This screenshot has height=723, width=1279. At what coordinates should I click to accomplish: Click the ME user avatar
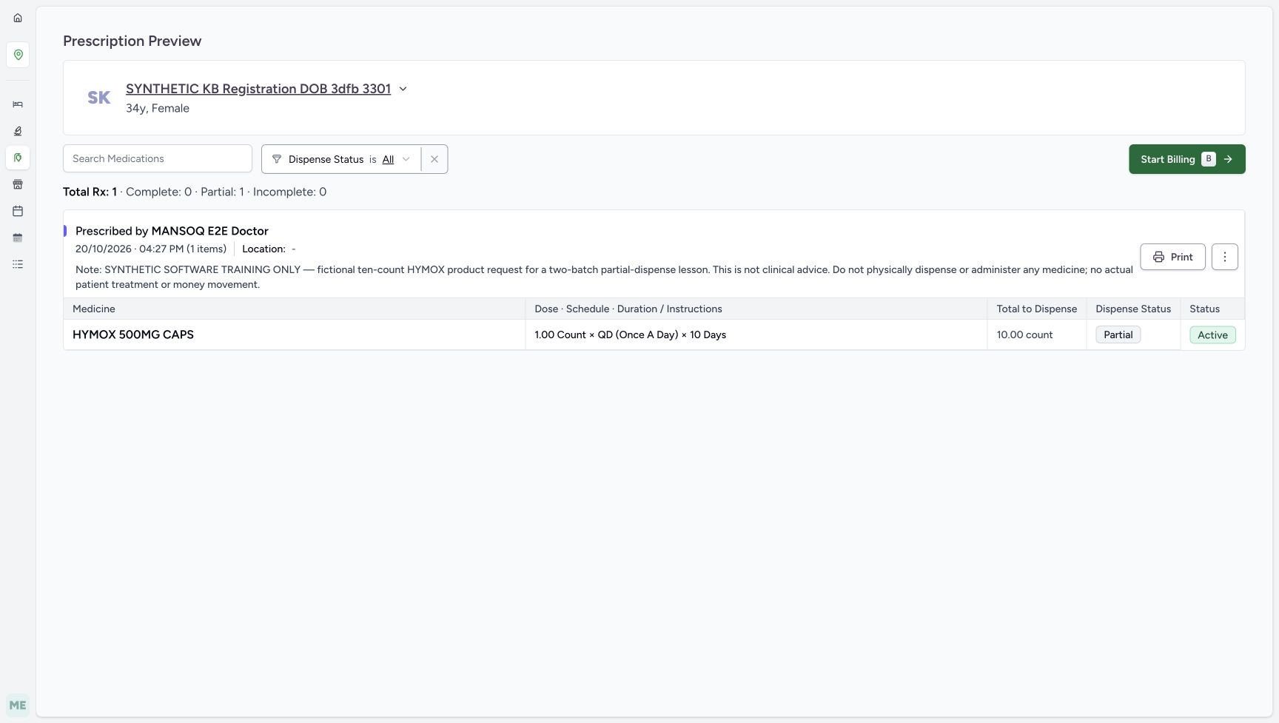(x=18, y=705)
